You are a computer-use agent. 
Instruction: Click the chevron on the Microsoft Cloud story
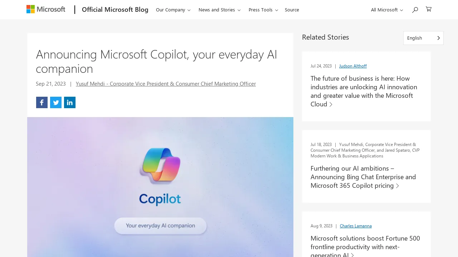tap(331, 104)
